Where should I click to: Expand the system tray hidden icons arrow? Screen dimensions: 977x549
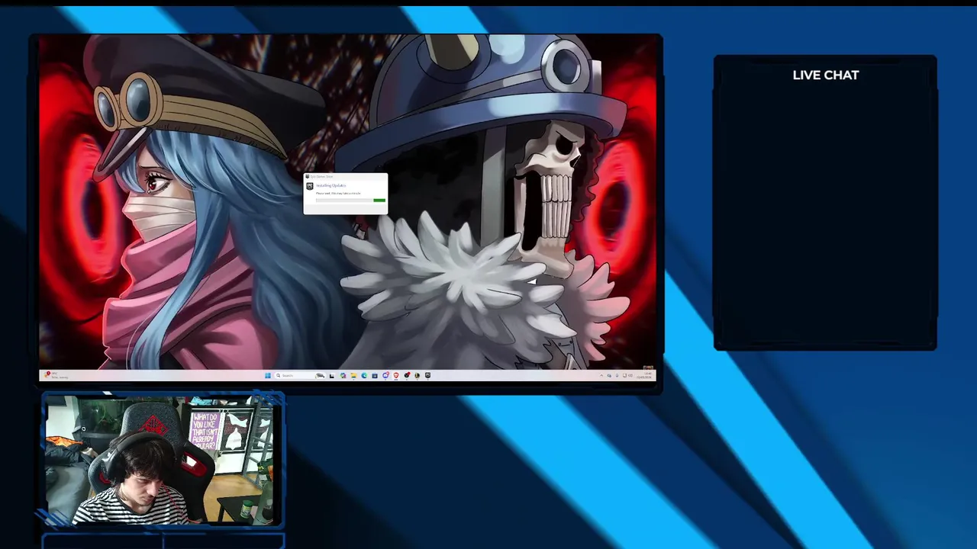click(601, 375)
